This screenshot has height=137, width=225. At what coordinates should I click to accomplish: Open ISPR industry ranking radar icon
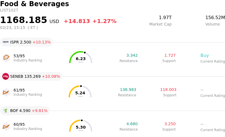click(6, 58)
